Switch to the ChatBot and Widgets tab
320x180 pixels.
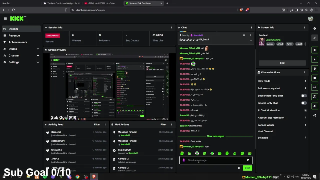61,3
